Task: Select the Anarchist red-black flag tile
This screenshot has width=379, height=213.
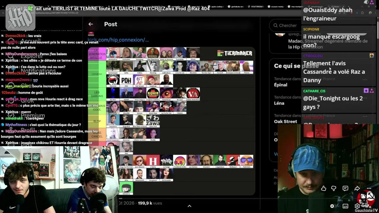Action: [113, 80]
